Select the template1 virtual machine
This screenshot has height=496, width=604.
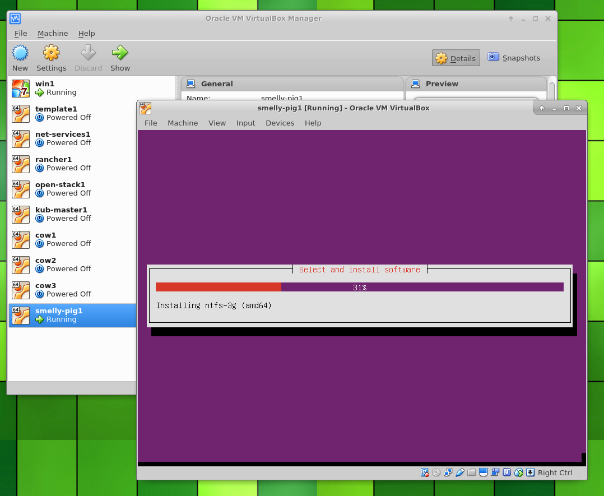tap(72, 113)
